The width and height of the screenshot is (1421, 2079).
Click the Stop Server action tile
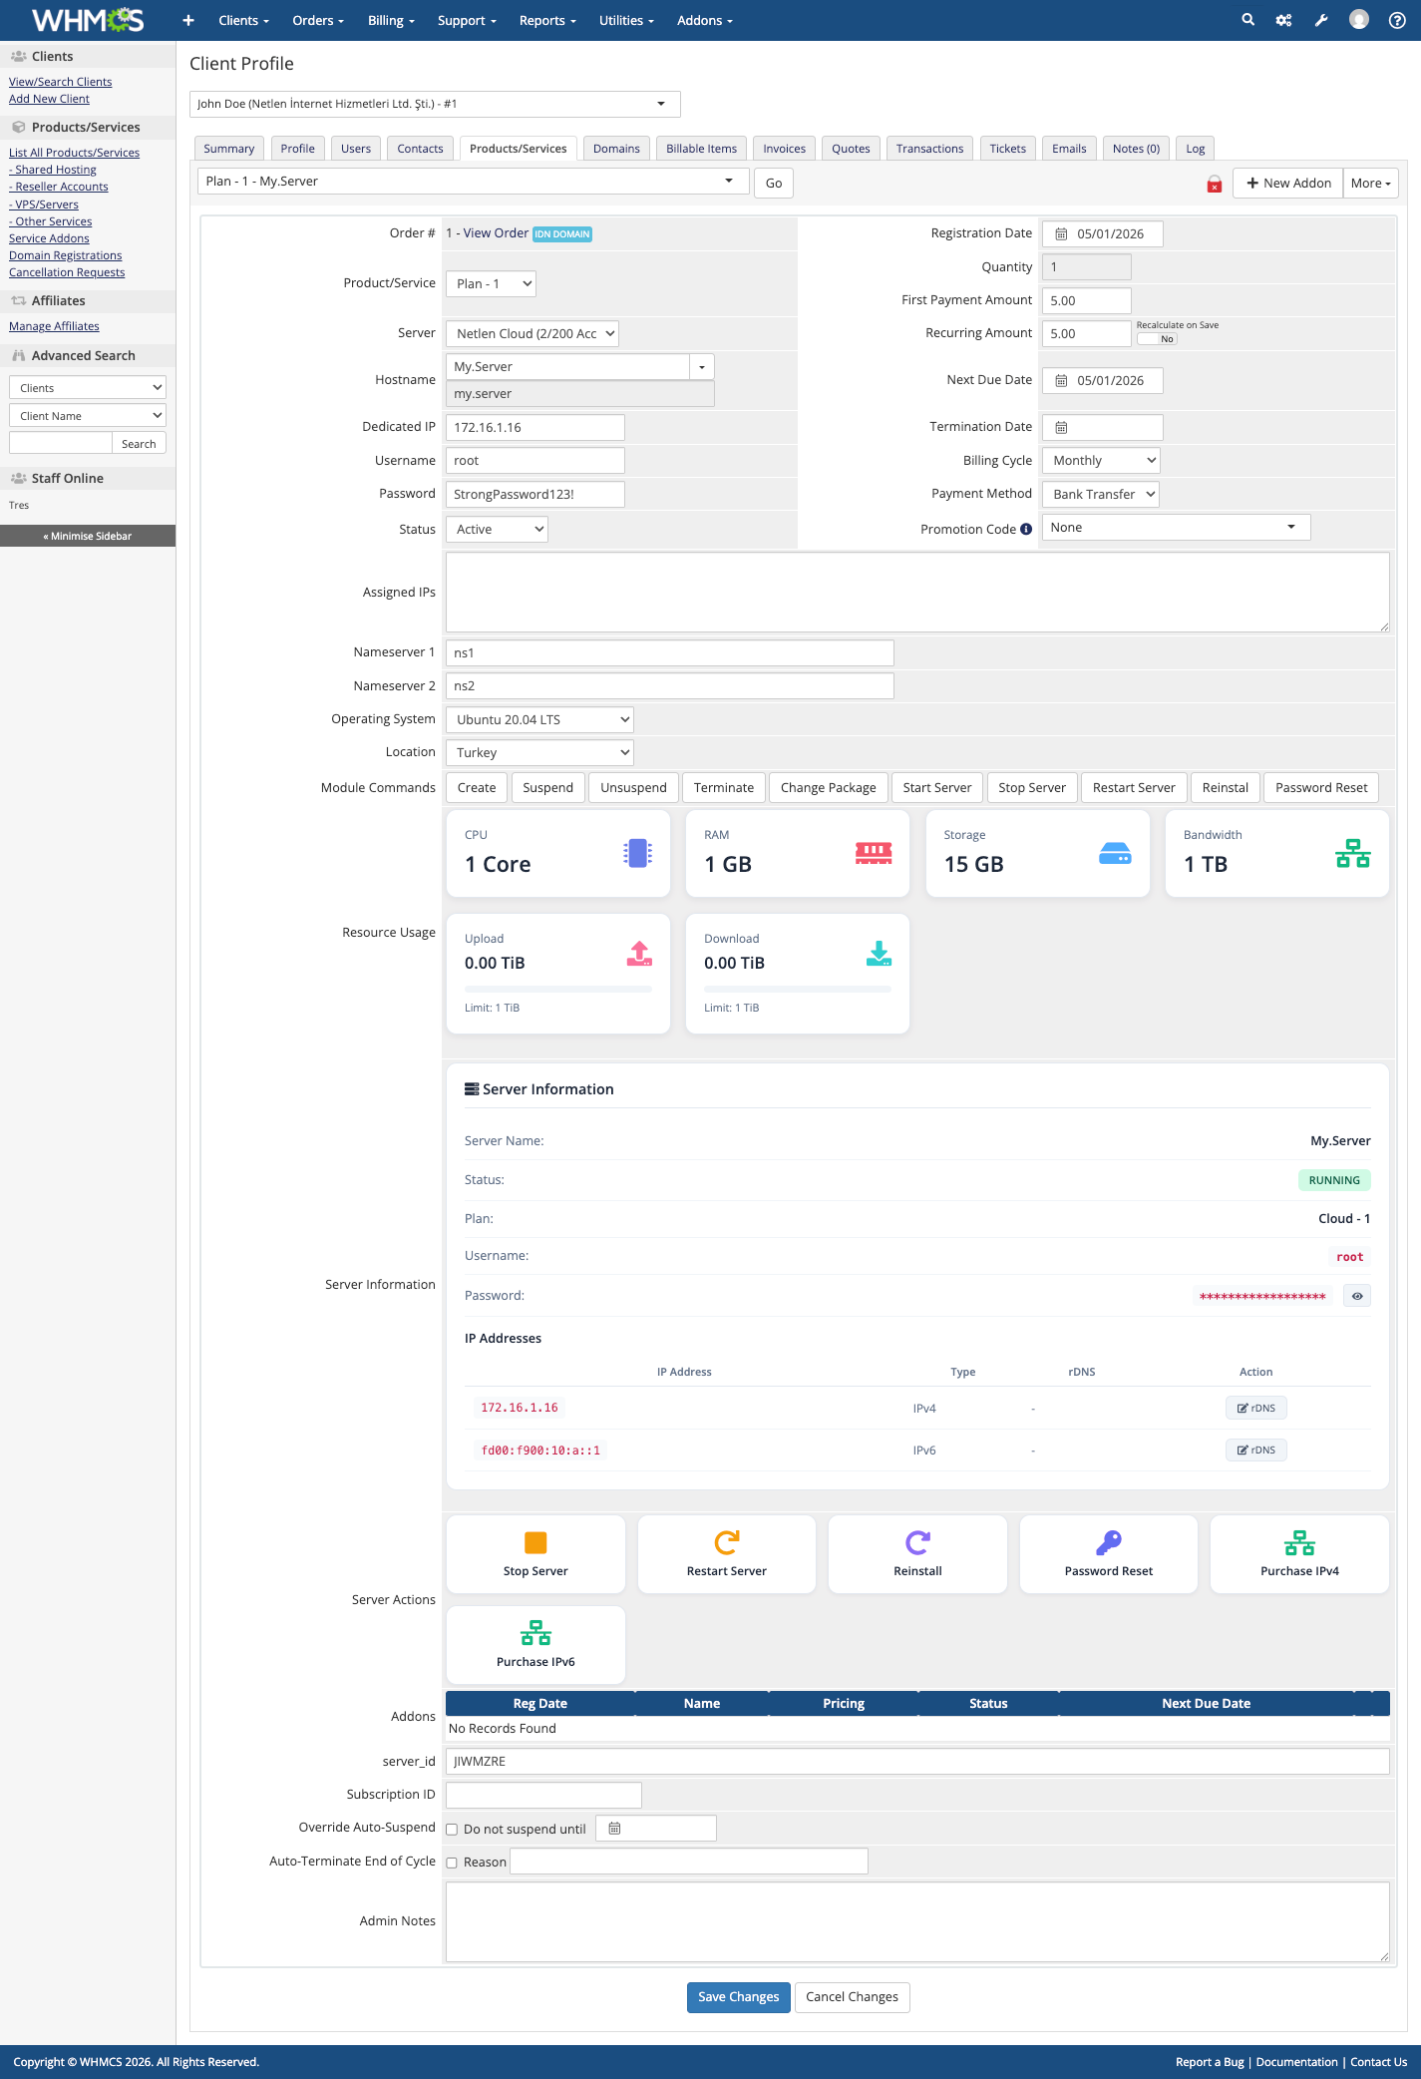pyautogui.click(x=535, y=1553)
